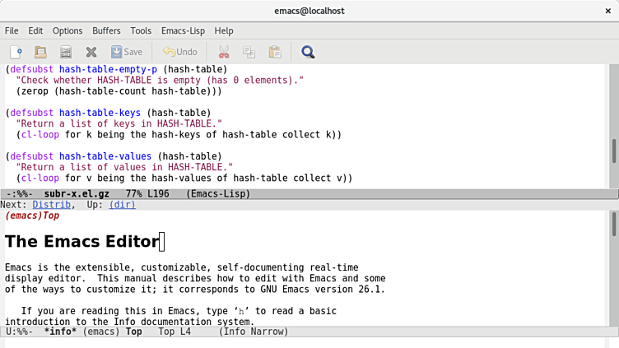
Task: Open the Help menu
Action: pos(224,30)
